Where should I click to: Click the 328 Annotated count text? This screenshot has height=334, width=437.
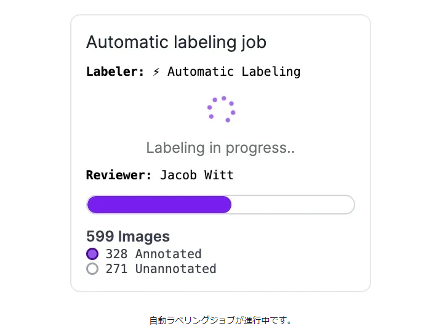153,254
